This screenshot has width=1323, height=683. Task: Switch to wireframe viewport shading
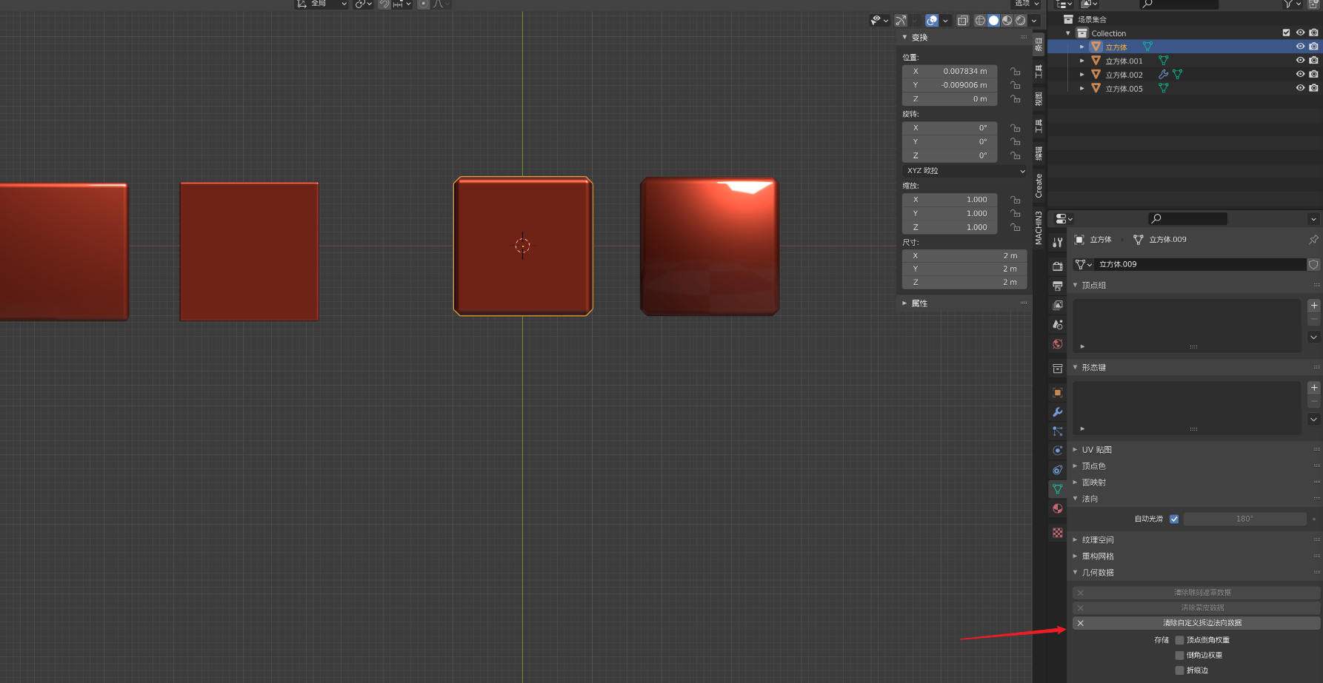pos(980,21)
